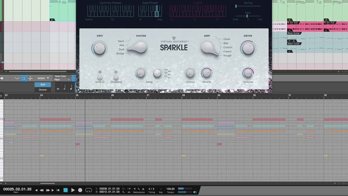Stop playback with the blue stop button
Viewport: 348px width, 196px height.
(66, 190)
